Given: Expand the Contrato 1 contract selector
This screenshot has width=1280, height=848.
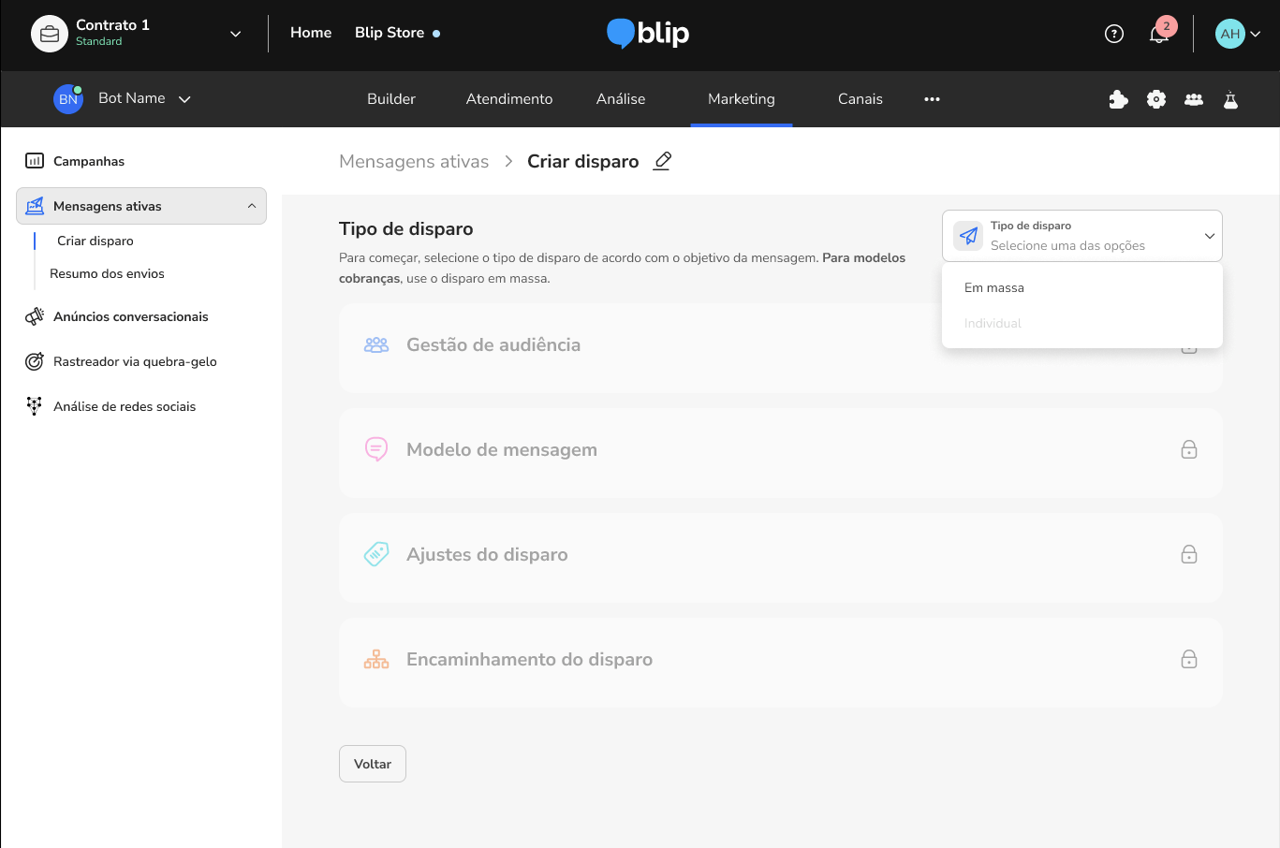Looking at the screenshot, I should coord(235,34).
